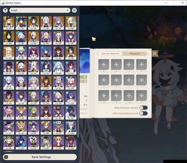
Task: Select Dori Lv. 40 portrait
Action: pyautogui.click(x=9, y=113)
